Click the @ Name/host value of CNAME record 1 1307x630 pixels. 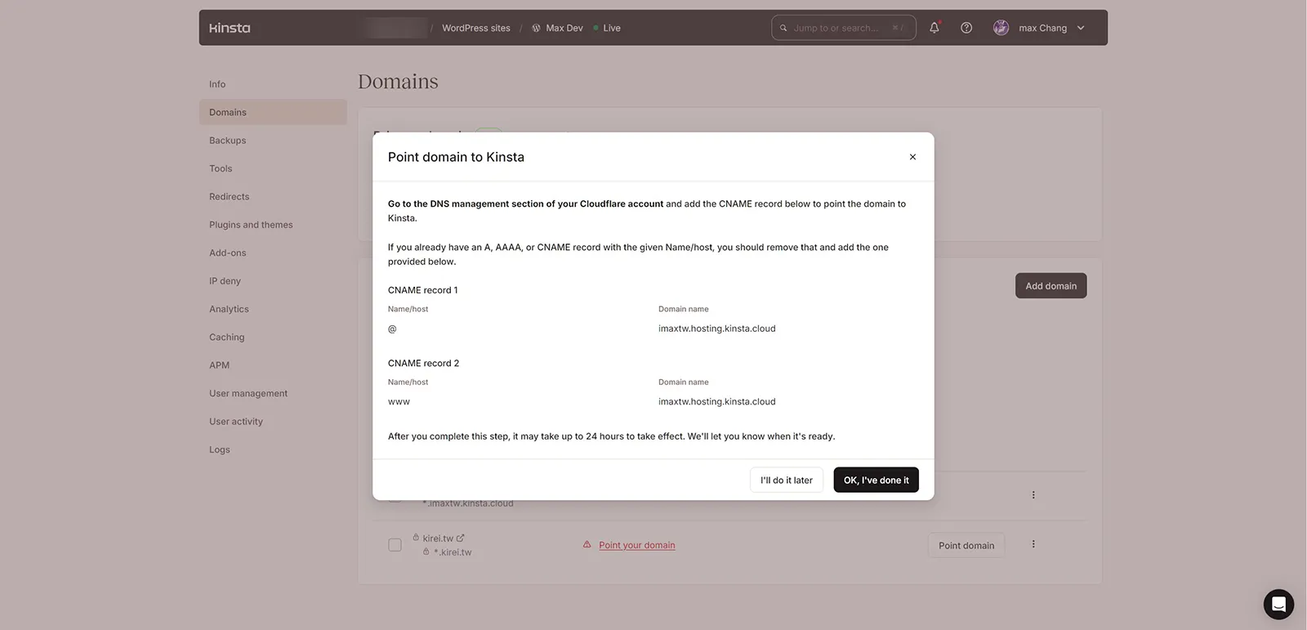(x=392, y=328)
